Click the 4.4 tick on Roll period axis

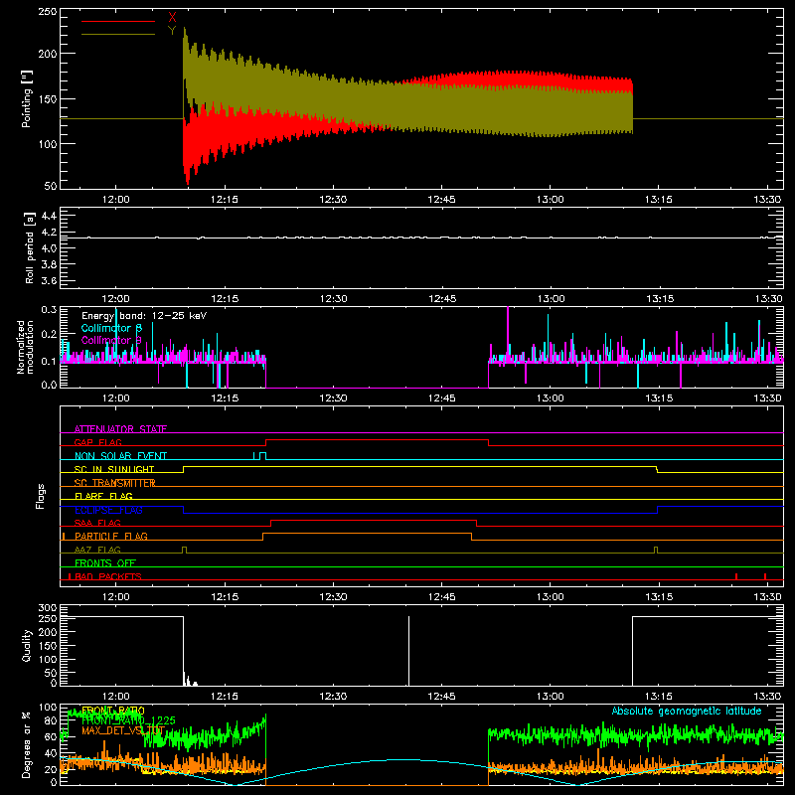(x=49, y=216)
